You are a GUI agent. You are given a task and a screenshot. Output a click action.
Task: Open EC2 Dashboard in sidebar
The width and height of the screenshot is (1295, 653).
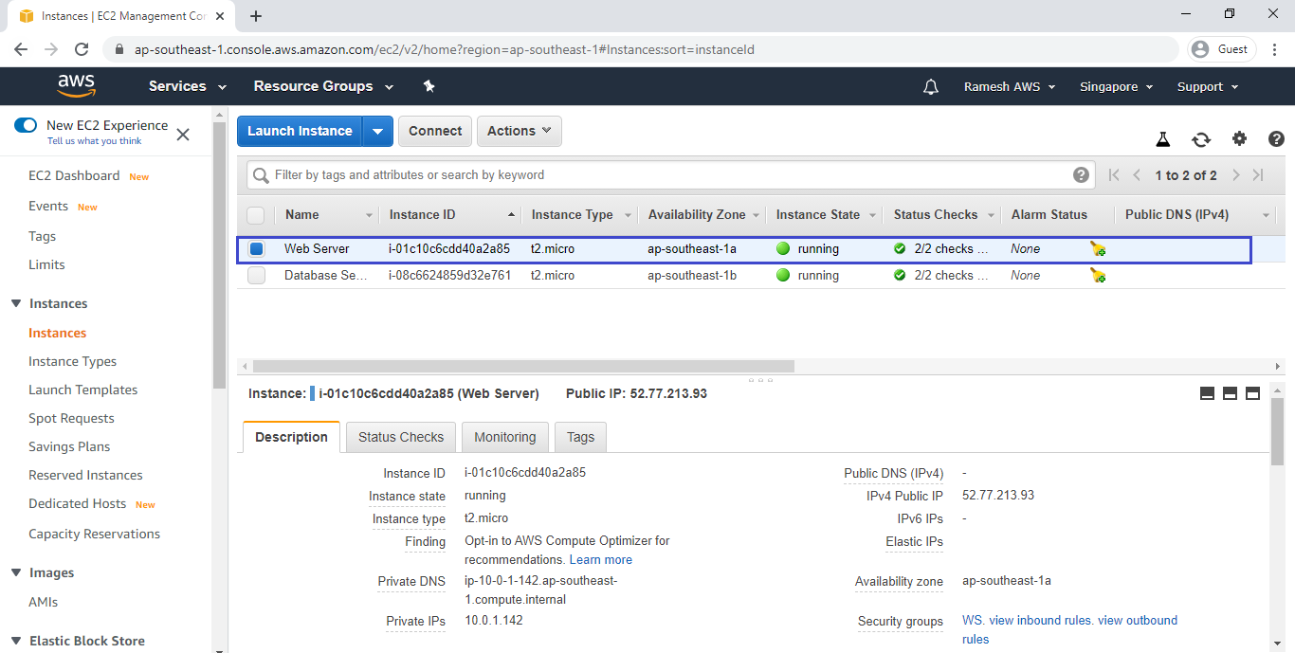pyautogui.click(x=74, y=175)
